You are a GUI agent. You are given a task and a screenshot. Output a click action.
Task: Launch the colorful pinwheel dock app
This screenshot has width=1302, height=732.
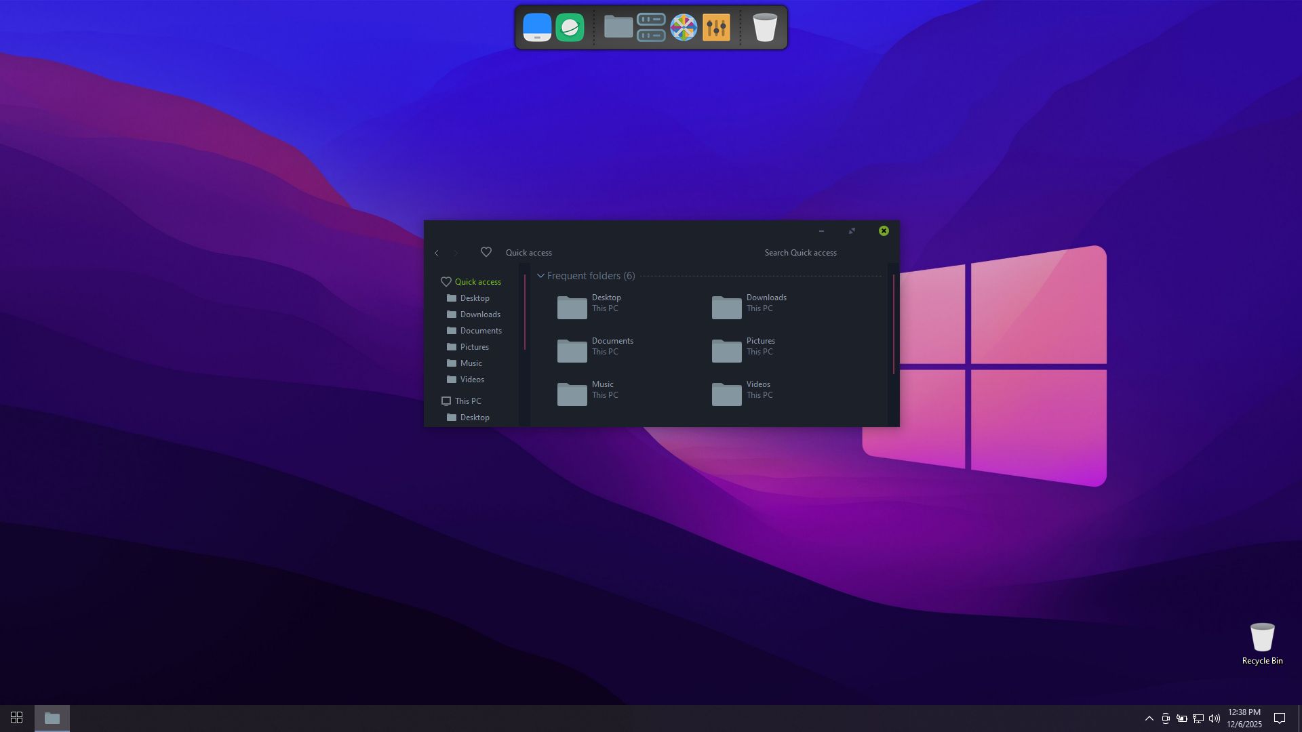click(684, 28)
